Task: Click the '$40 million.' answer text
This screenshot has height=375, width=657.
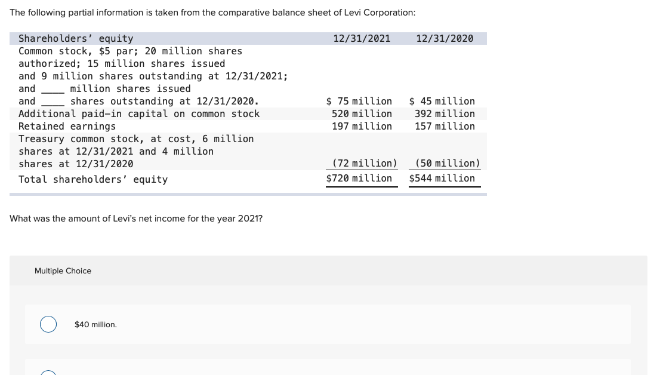Action: point(95,325)
